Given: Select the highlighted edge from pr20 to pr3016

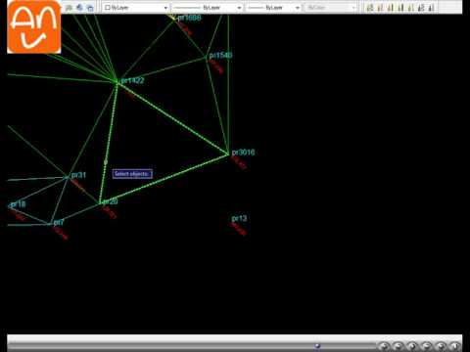Looking at the screenshot, I should pos(164,179).
